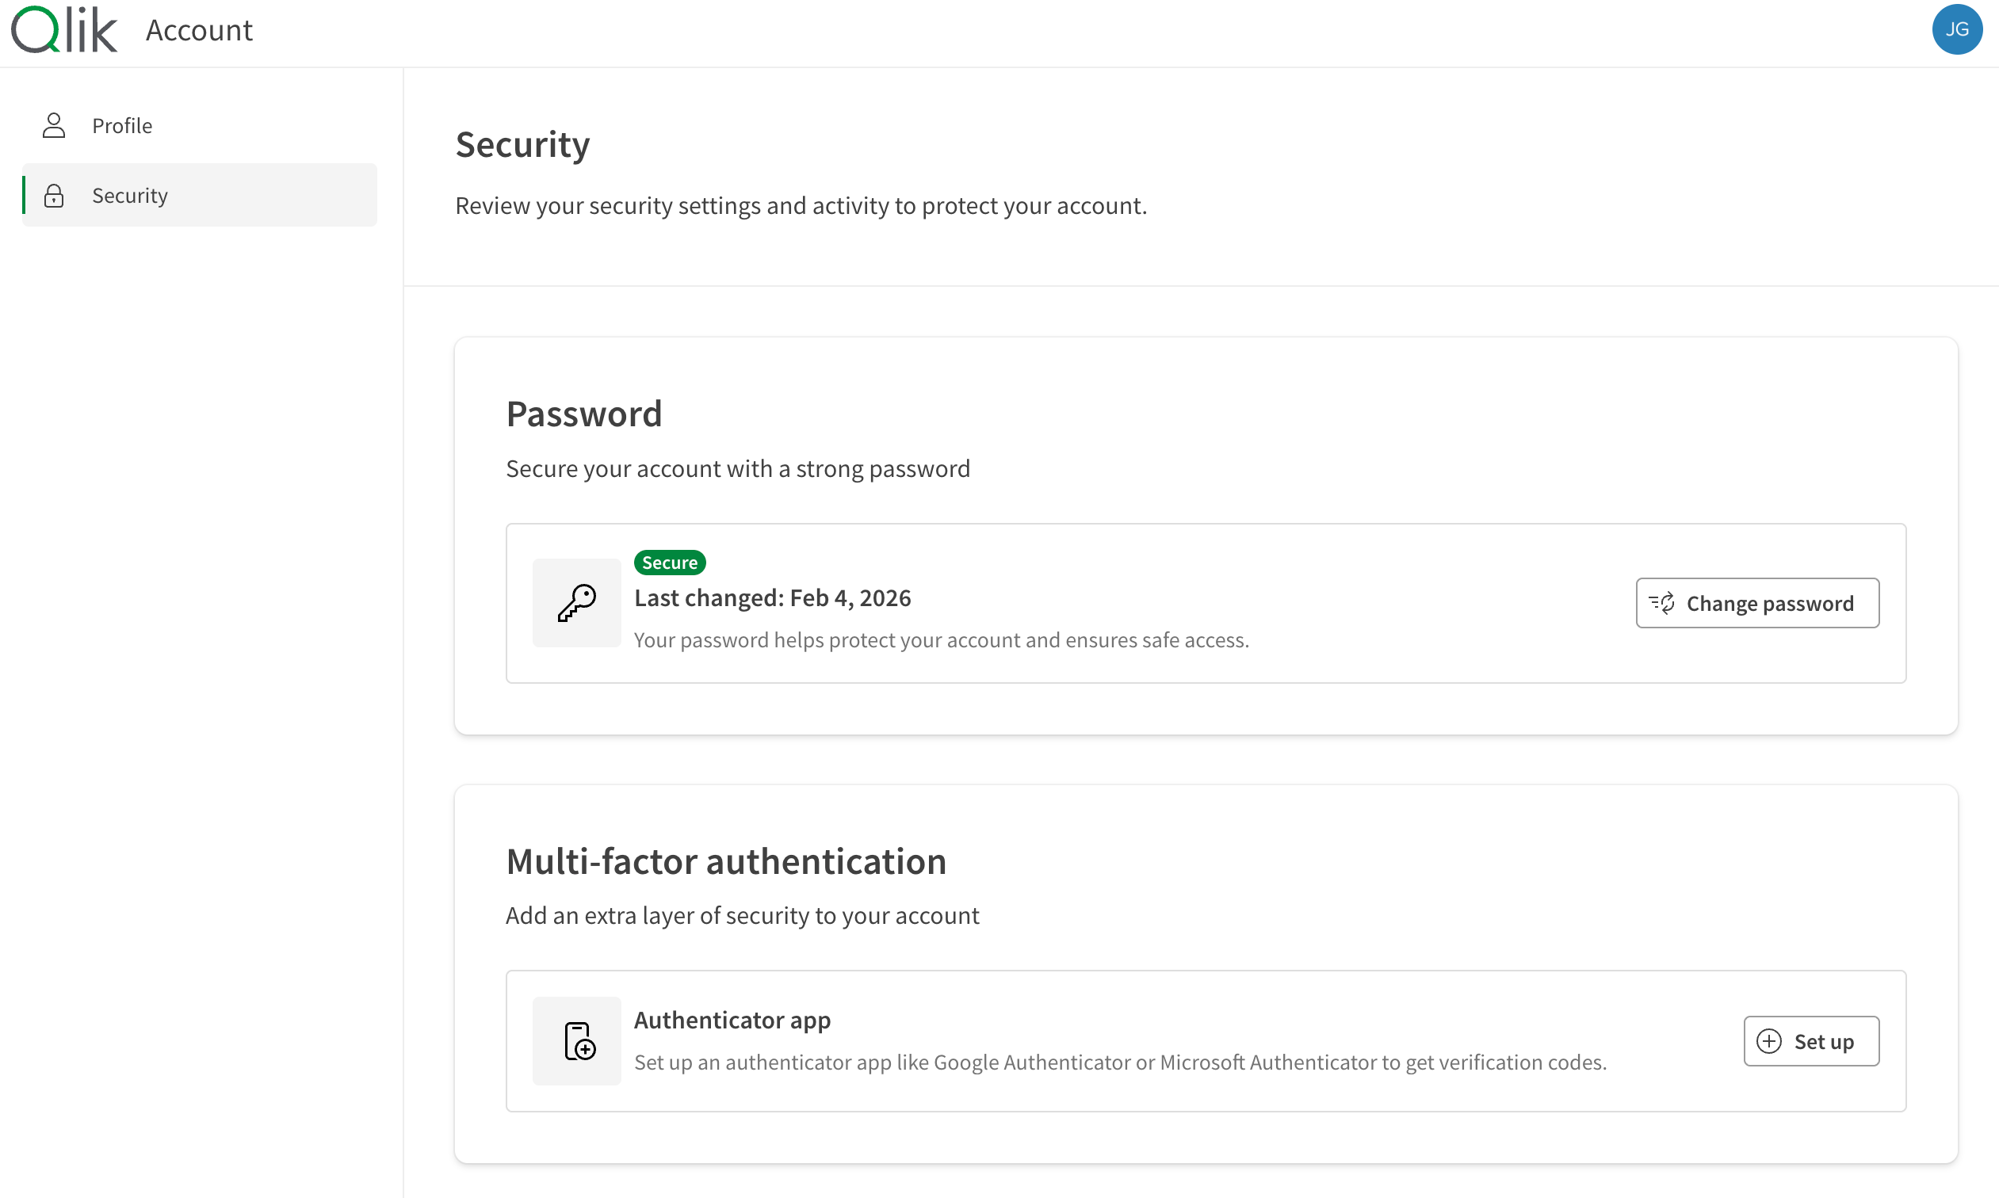The height and width of the screenshot is (1198, 1999).
Task: Click Change password
Action: pyautogui.click(x=1757, y=603)
